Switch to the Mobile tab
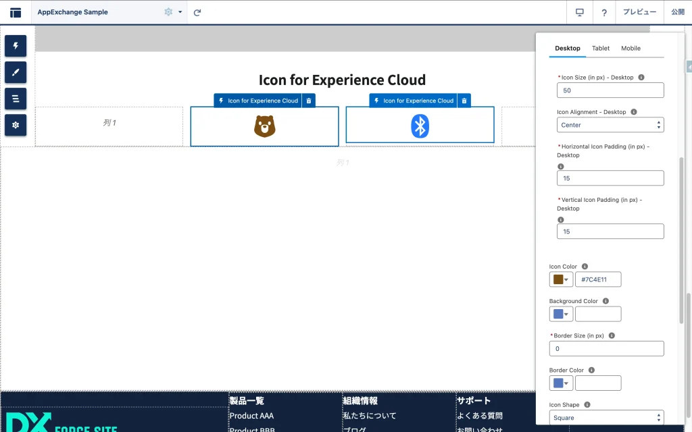This screenshot has height=432, width=692. (631, 49)
